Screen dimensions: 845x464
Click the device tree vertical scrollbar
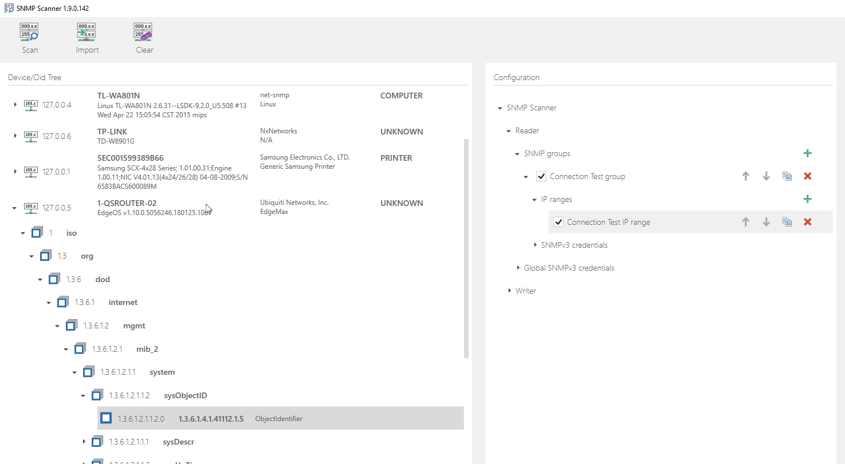pos(466,248)
